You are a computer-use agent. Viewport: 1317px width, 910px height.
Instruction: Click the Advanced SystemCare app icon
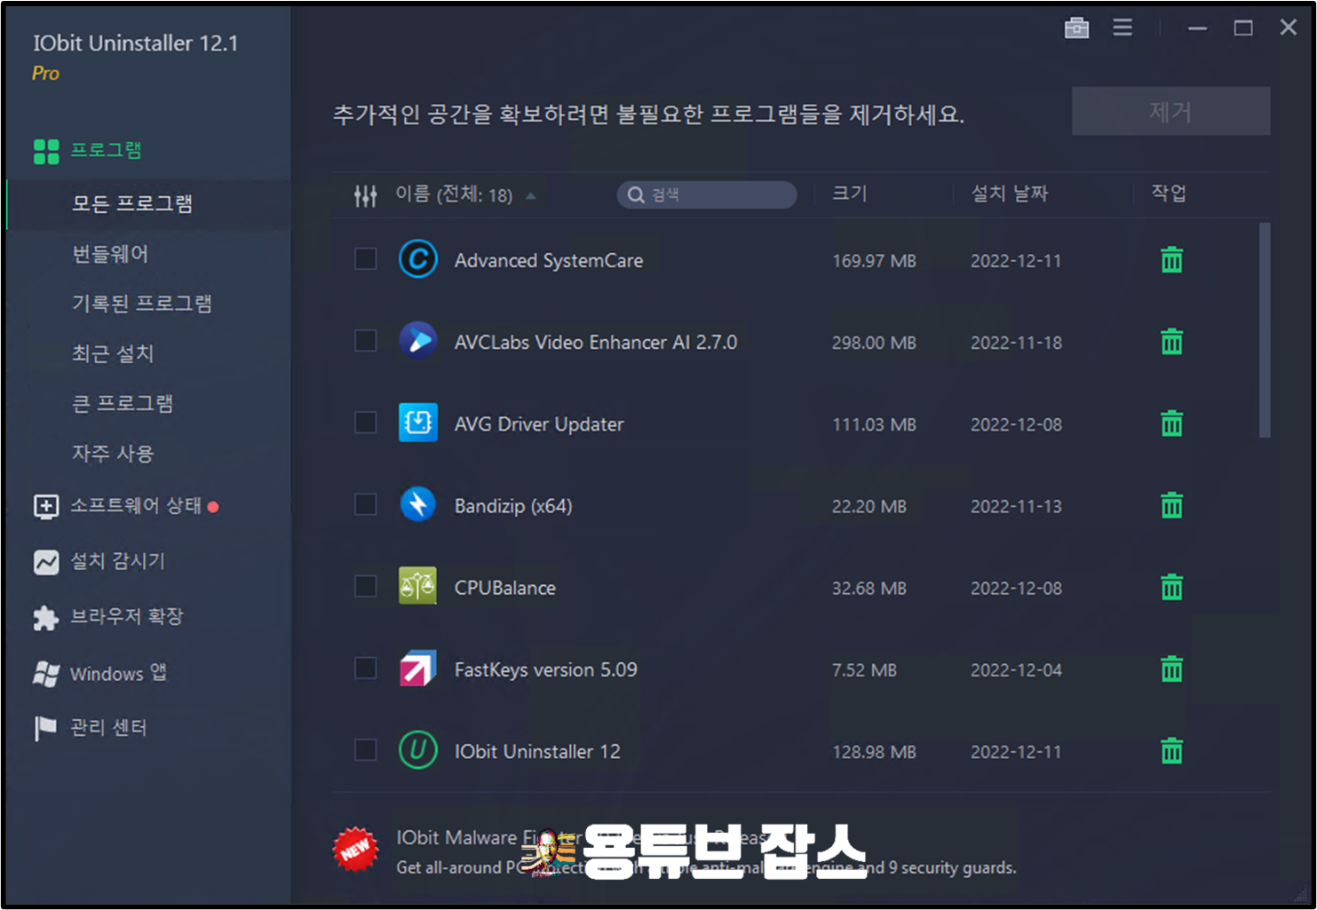tap(417, 259)
